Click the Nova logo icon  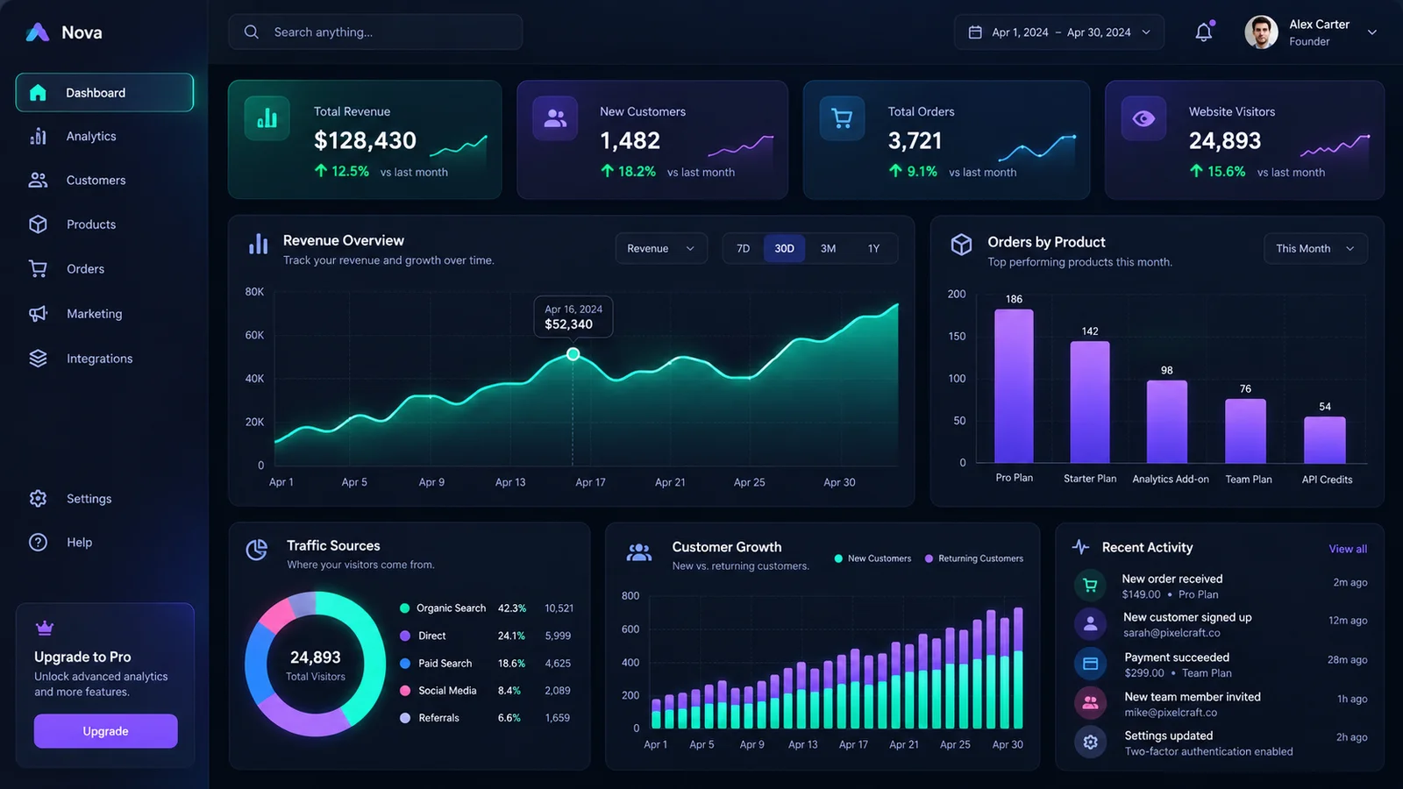click(x=38, y=32)
